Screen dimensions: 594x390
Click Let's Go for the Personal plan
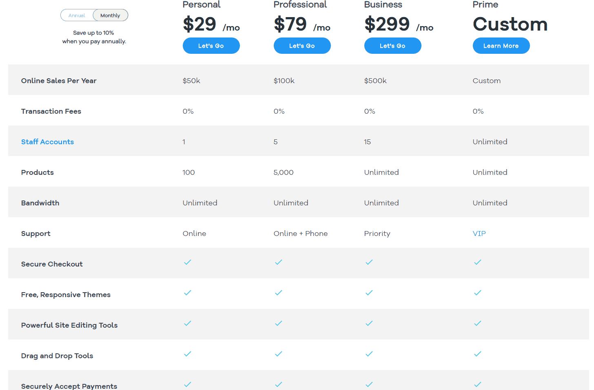pos(211,46)
